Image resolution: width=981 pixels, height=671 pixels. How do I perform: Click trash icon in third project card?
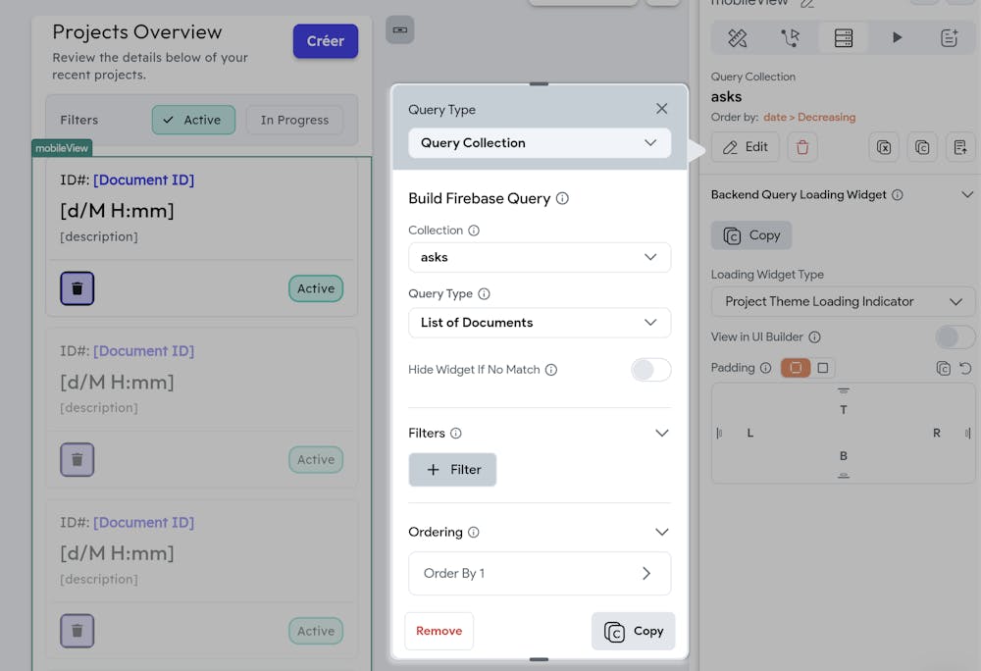pyautogui.click(x=77, y=631)
